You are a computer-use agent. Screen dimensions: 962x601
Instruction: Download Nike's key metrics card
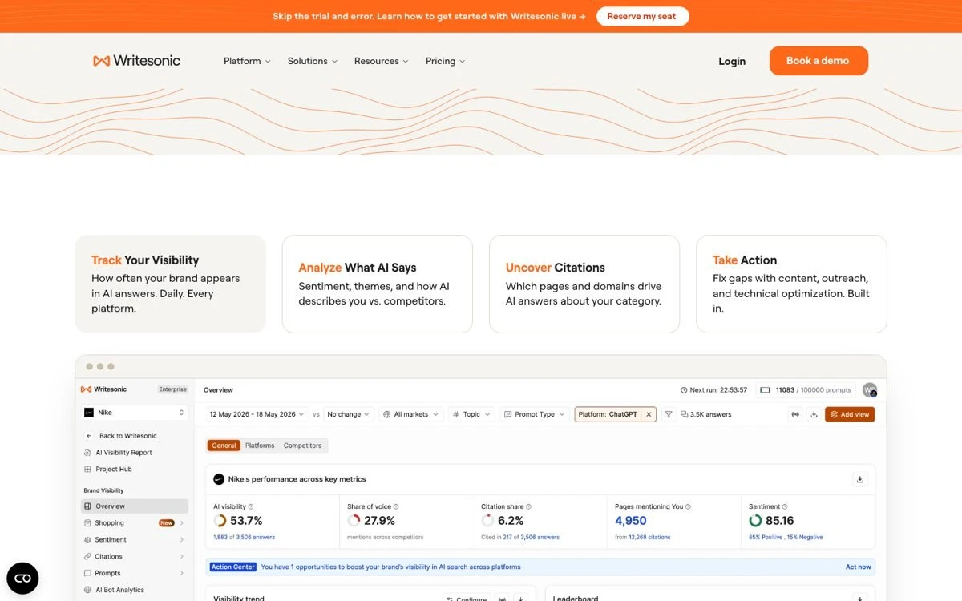click(x=860, y=479)
